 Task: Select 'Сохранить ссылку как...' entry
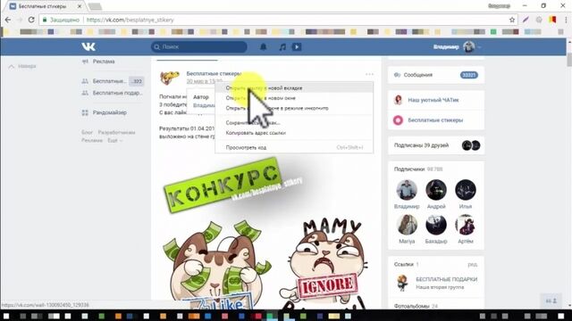(x=294, y=123)
